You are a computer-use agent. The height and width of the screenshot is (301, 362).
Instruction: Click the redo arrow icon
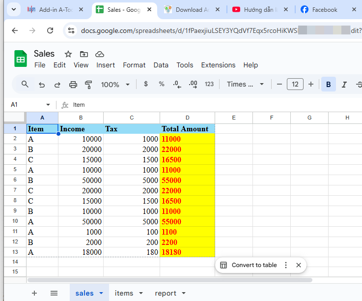coord(57,85)
